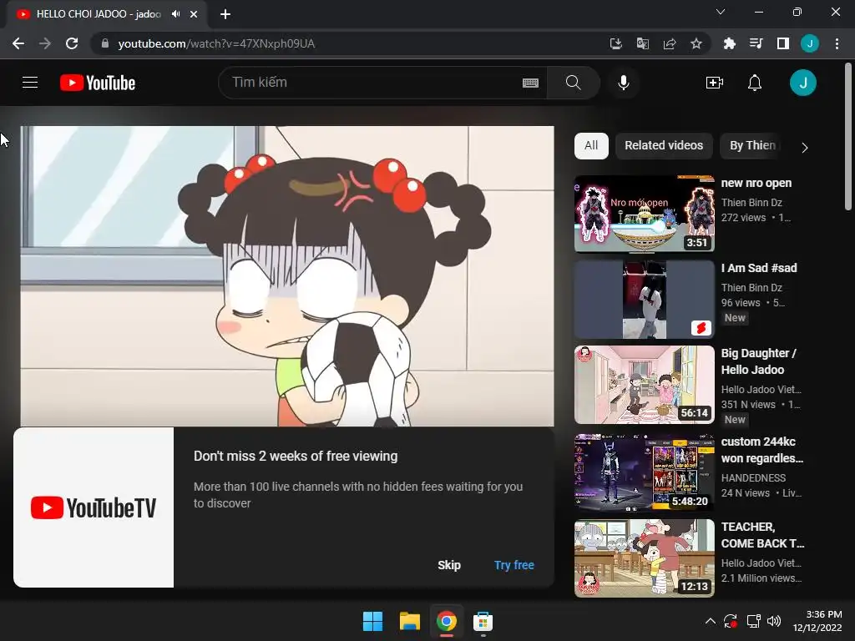Bookmark this page with star icon
Image resolution: width=855 pixels, height=641 pixels.
click(x=696, y=43)
